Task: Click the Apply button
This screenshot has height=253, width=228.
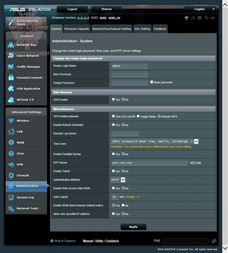Action: click(133, 227)
